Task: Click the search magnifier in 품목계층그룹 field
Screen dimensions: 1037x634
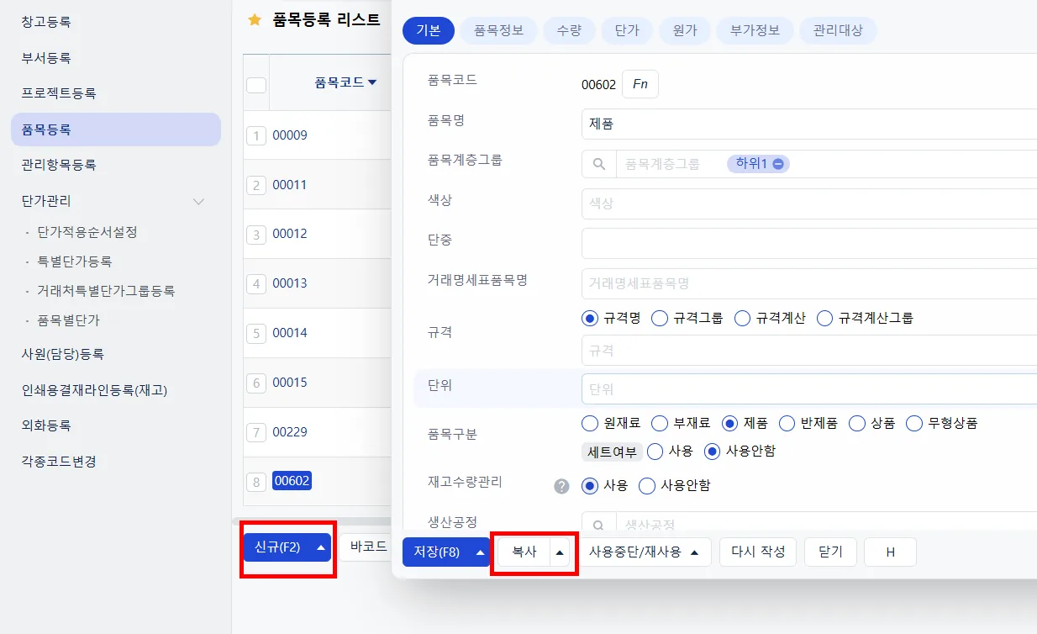Action: tap(599, 164)
